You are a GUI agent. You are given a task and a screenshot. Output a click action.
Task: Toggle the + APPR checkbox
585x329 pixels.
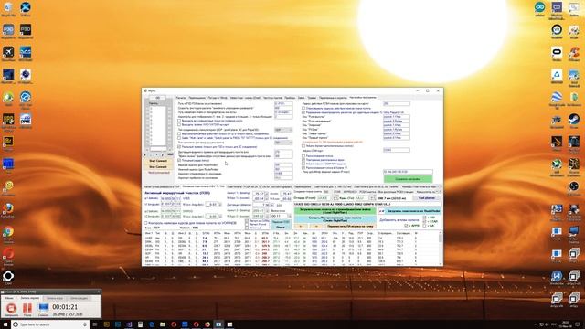click(x=406, y=226)
